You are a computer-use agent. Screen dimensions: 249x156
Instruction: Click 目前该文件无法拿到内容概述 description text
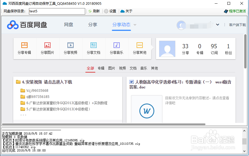coord(197,100)
